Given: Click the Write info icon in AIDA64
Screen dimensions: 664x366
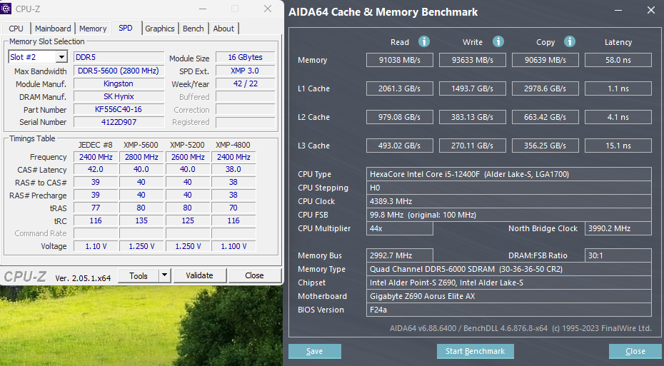Looking at the screenshot, I should 498,41.
